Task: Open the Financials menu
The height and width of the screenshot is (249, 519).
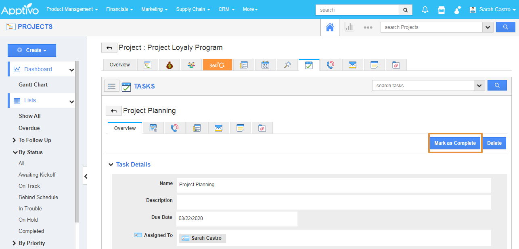Action: (x=120, y=9)
